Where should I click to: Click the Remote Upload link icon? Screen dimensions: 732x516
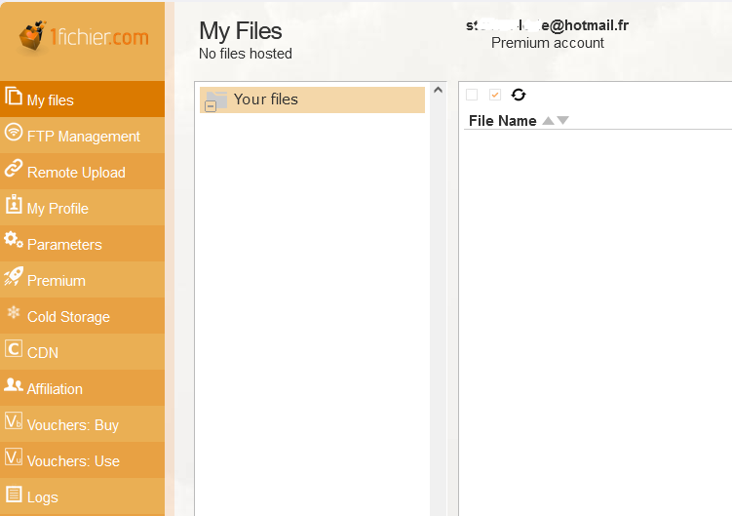pyautogui.click(x=14, y=170)
